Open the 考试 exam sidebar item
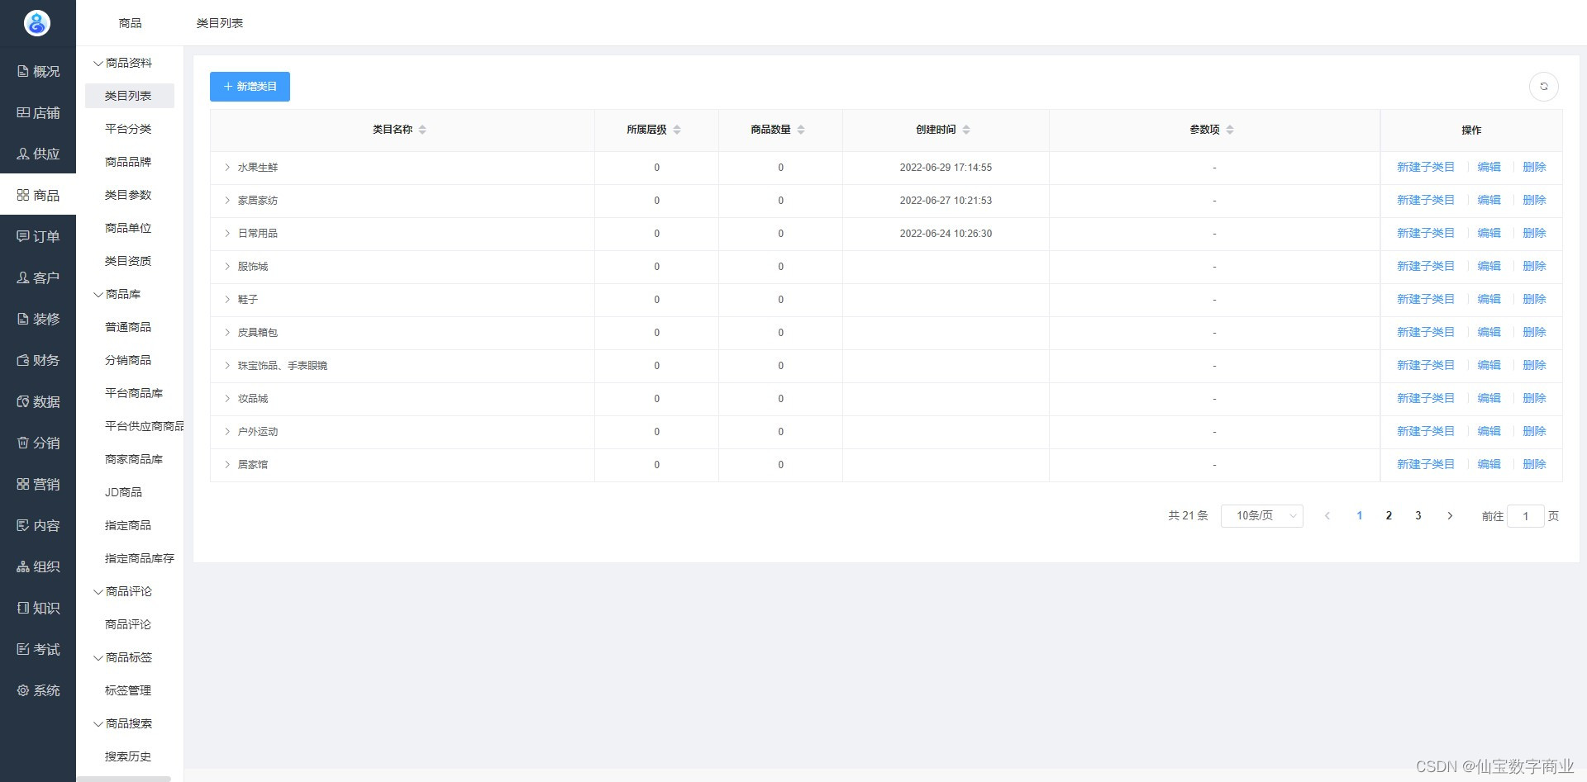Screen dimensions: 1587x782 tap(38, 650)
